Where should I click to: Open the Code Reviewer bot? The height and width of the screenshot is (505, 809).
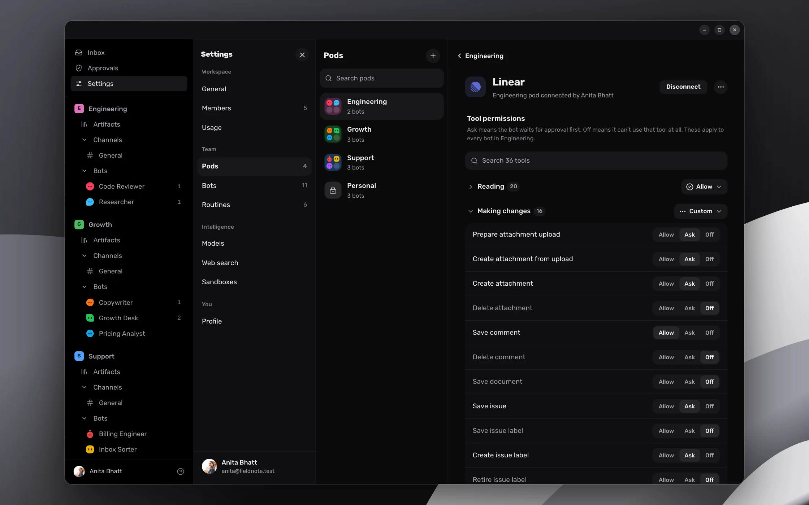[x=129, y=186]
